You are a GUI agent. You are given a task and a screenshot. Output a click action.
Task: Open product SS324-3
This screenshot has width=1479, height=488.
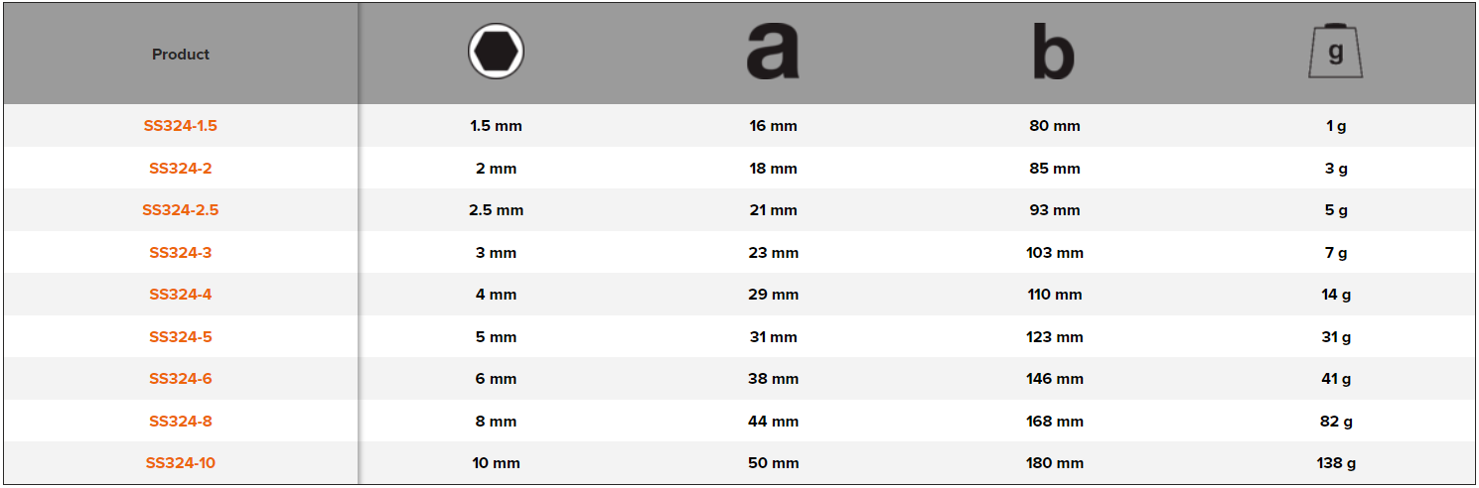[x=181, y=253]
